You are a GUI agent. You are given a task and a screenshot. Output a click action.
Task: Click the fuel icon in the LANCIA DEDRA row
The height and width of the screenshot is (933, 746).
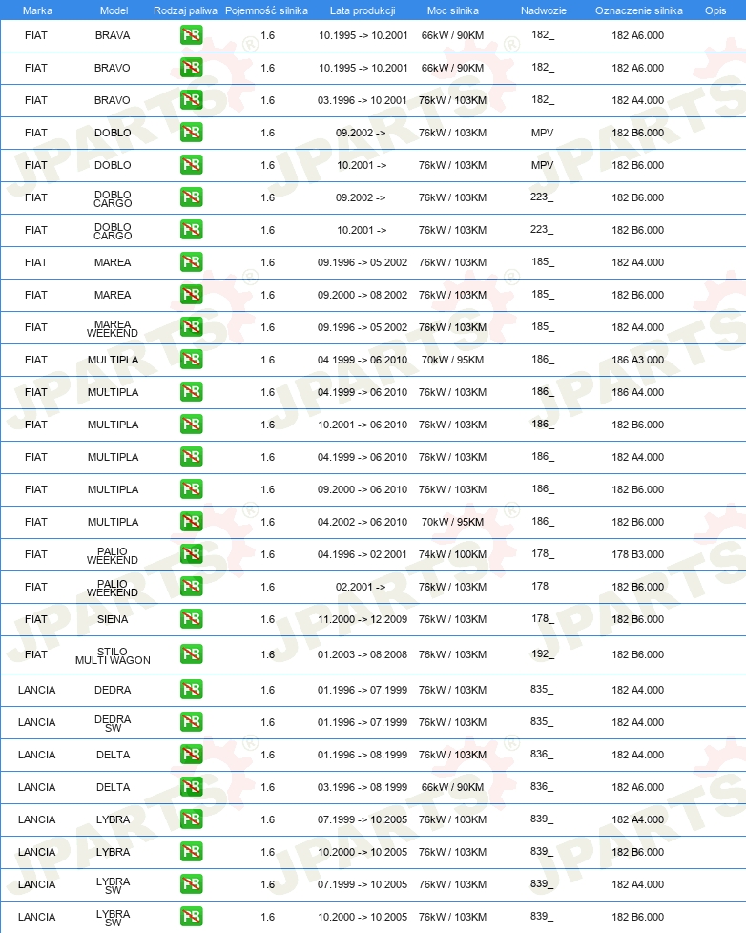[x=192, y=690]
